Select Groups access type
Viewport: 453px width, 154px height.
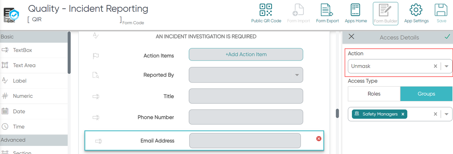426,94
